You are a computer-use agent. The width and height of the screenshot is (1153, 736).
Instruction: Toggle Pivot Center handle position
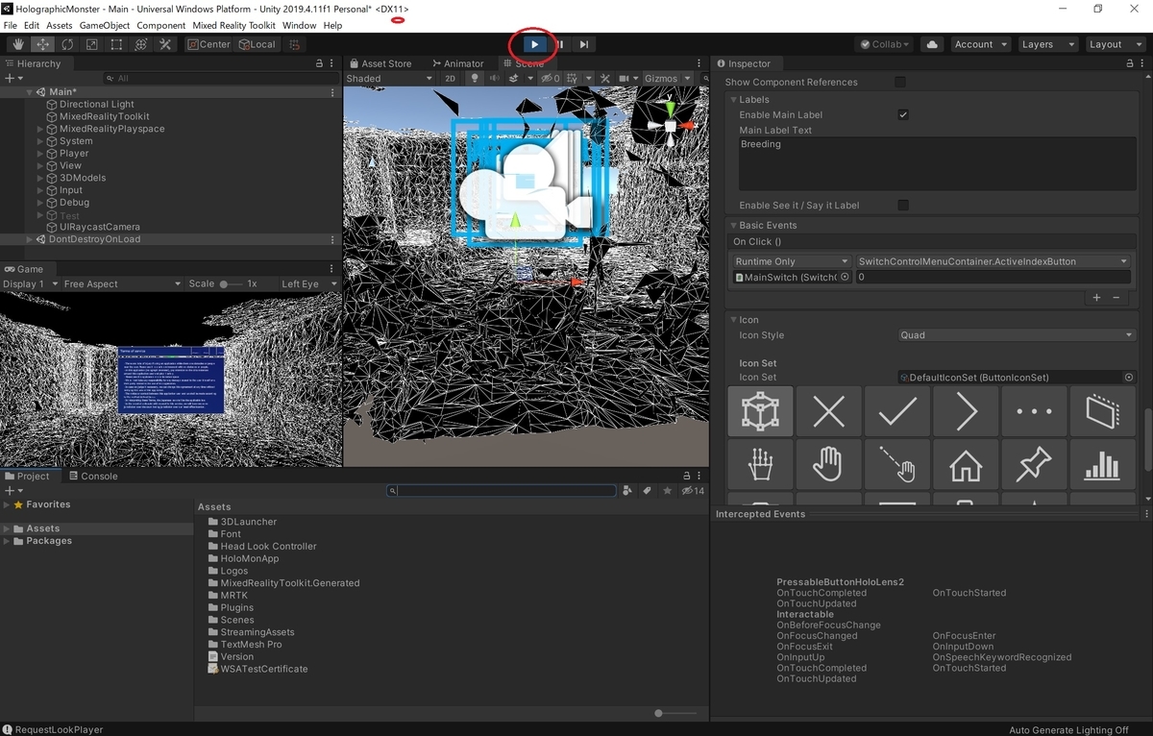(x=209, y=44)
